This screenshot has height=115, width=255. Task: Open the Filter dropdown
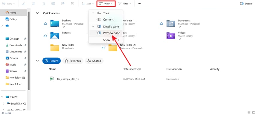pos(124,4)
